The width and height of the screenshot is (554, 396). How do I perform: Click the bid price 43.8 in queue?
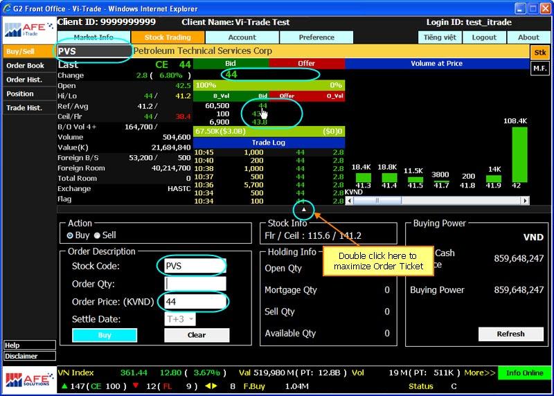tap(259, 122)
